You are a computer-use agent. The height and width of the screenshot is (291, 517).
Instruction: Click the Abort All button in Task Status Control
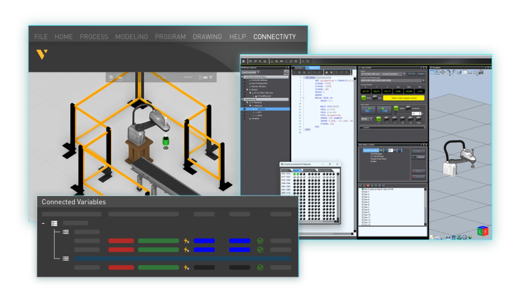pos(419,177)
